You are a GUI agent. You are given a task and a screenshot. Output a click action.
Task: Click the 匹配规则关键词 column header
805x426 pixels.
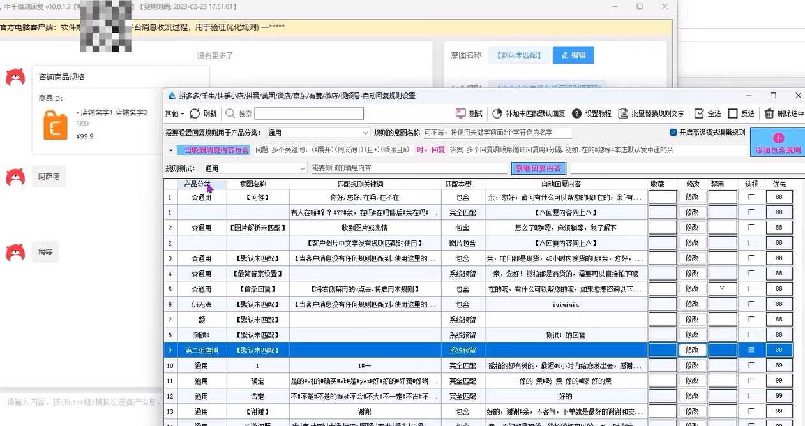tap(365, 184)
